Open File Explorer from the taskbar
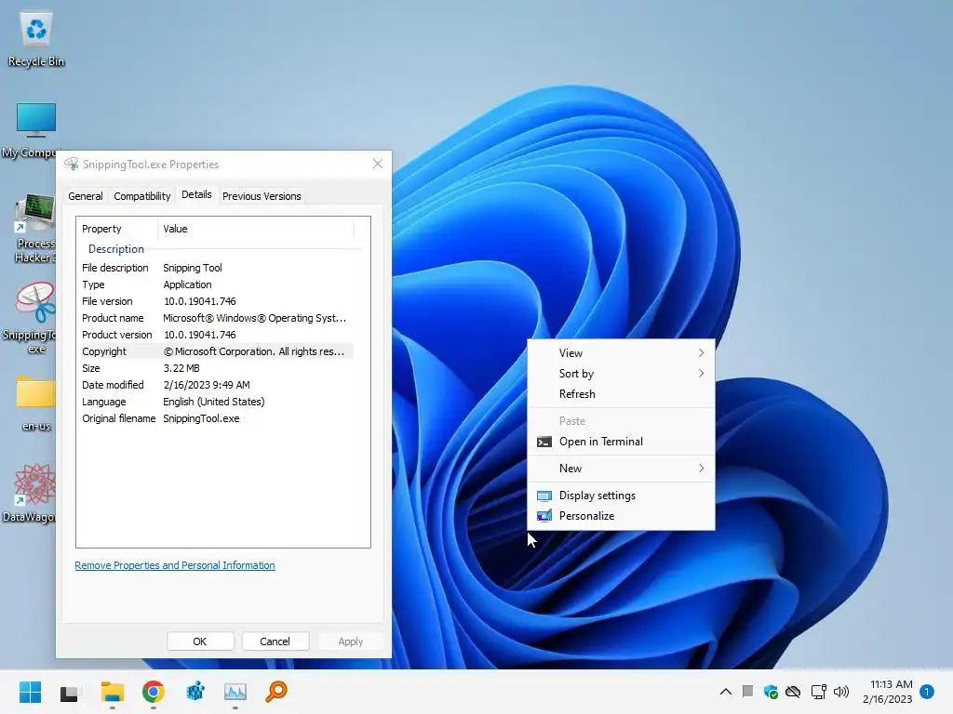This screenshot has height=714, width=953. [x=113, y=692]
